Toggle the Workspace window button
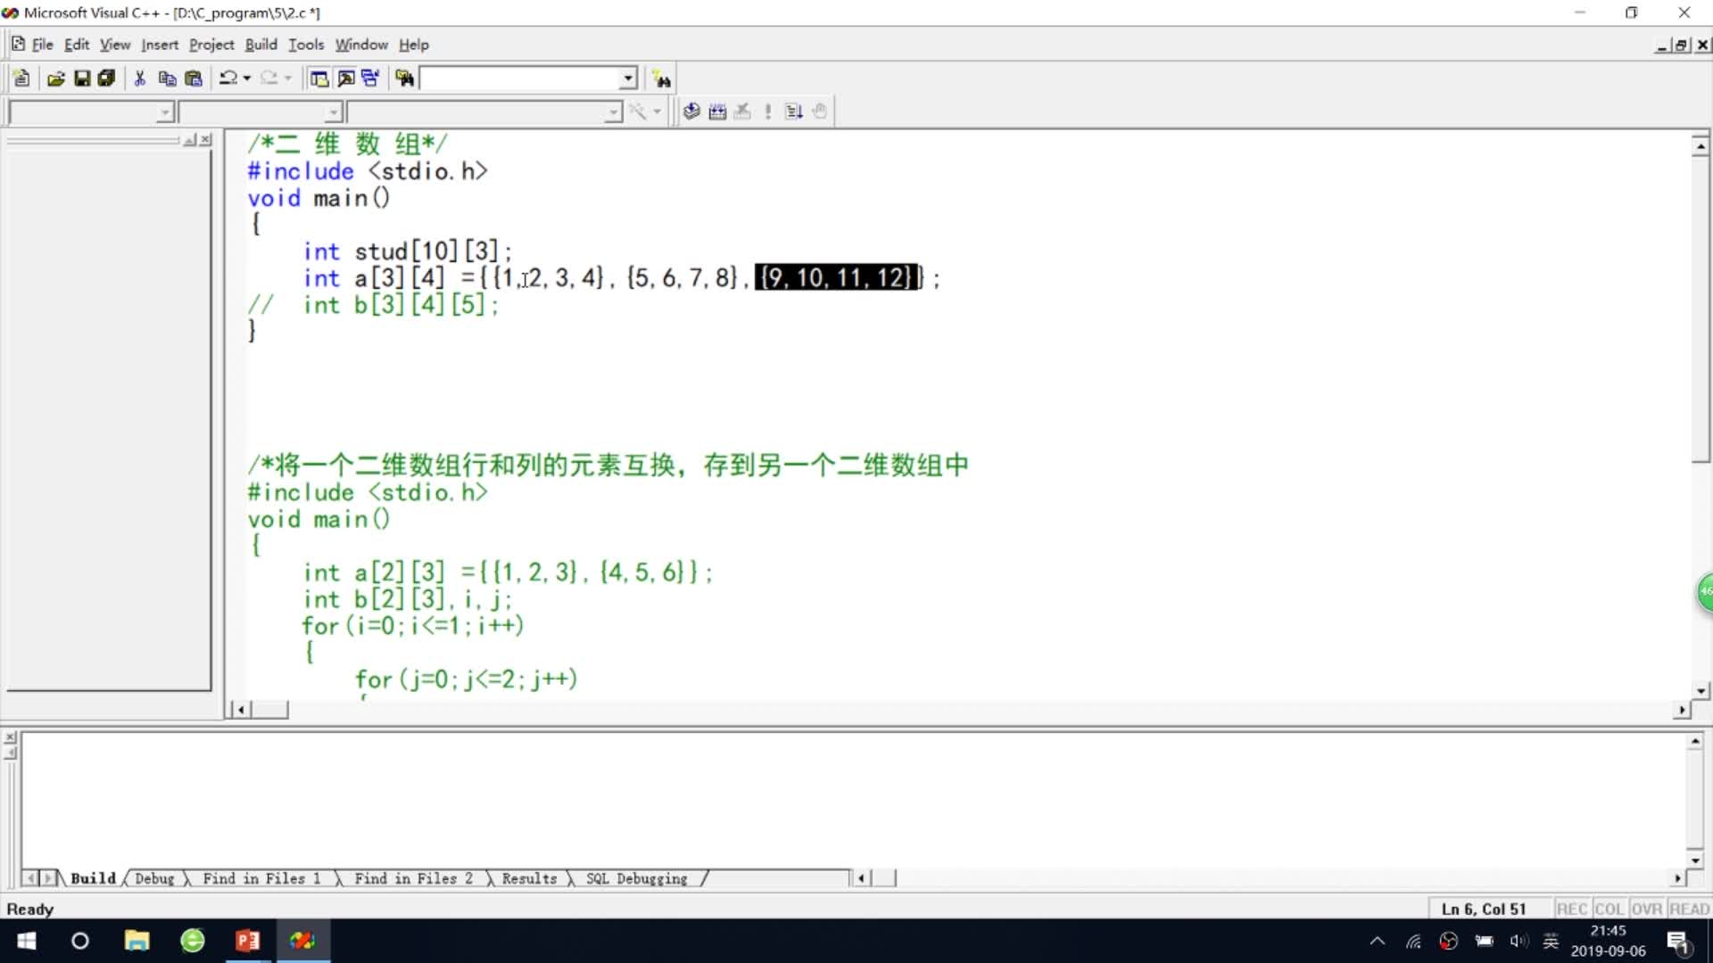 [x=319, y=78]
